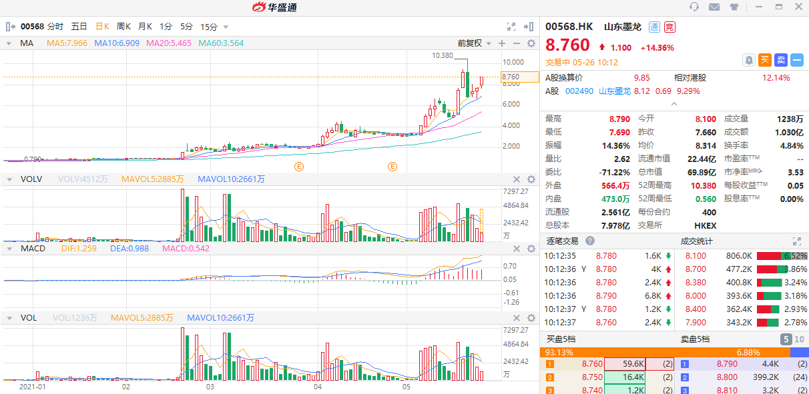The image size is (809, 394).
Task: Zoom out chart with minus icon
Action: point(516,43)
